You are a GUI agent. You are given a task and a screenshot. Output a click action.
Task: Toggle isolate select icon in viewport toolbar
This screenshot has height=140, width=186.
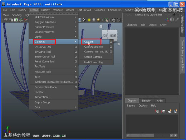106,20
